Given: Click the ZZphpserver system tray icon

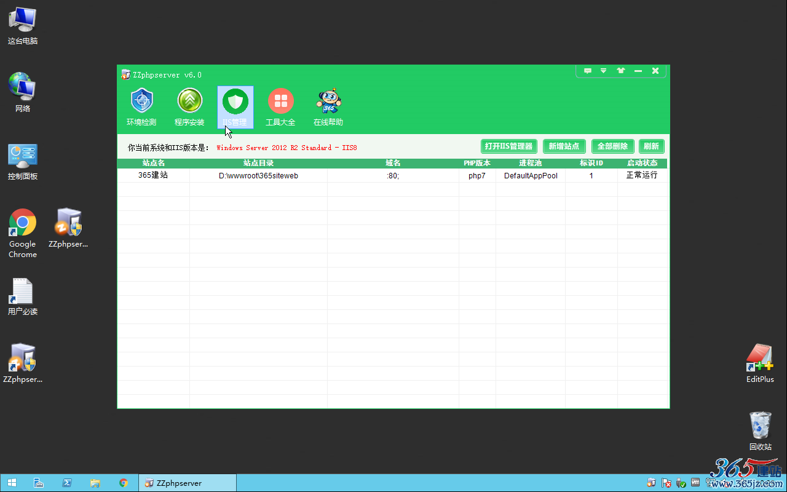Looking at the screenshot, I should [651, 483].
